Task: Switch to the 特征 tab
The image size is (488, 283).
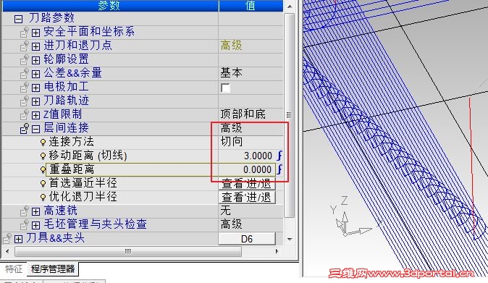Action: click(14, 269)
